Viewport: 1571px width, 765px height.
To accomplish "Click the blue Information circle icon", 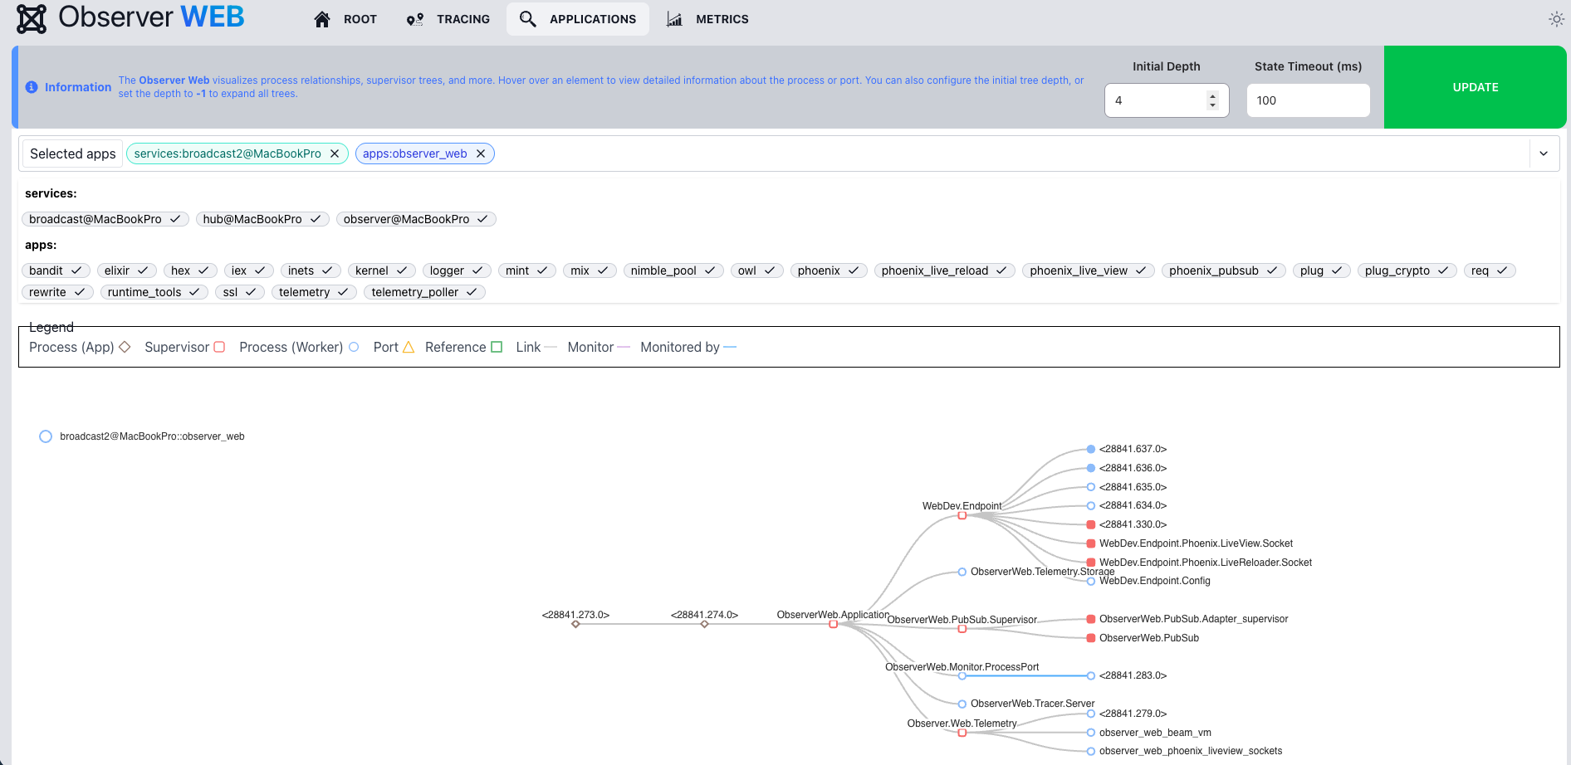I will tap(32, 86).
